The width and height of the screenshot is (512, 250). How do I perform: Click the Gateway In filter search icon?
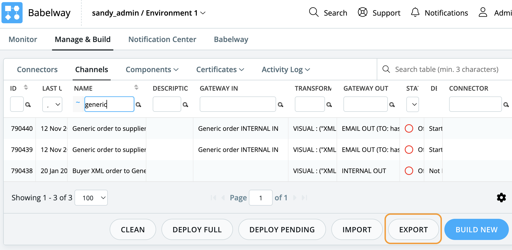click(281, 105)
